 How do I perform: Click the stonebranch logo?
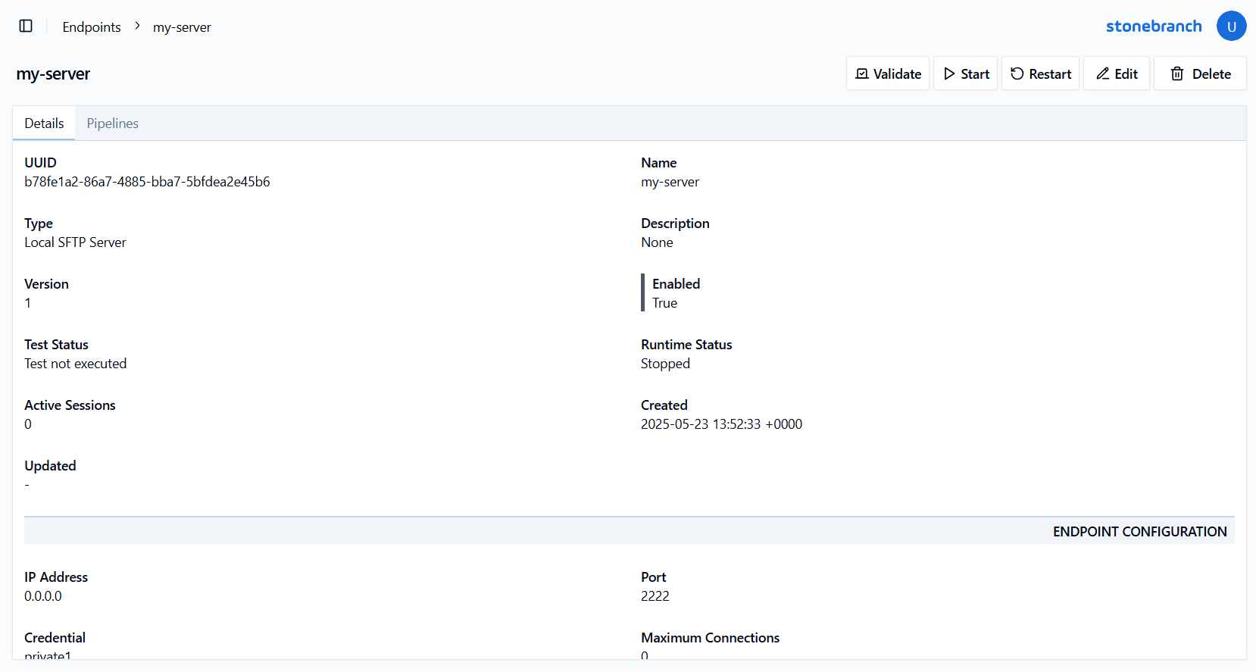(1153, 27)
